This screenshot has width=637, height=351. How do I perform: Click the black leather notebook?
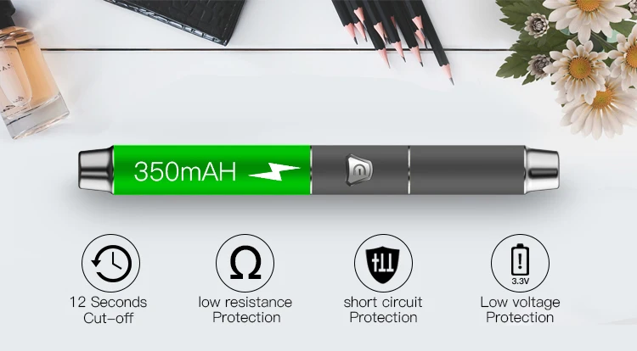pos(177,19)
